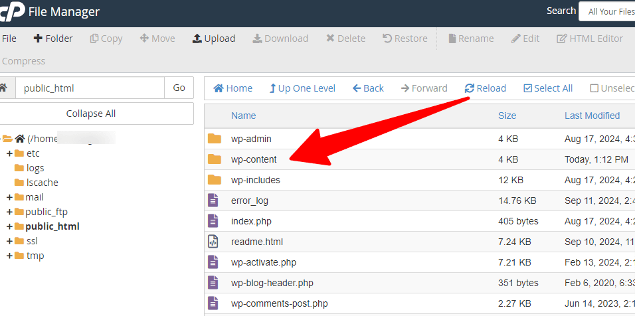This screenshot has width=635, height=316.
Task: Click the Download toolbar button
Action: 280,39
